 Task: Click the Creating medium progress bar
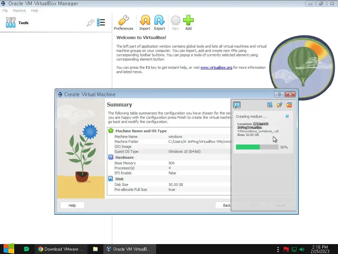[257, 147]
